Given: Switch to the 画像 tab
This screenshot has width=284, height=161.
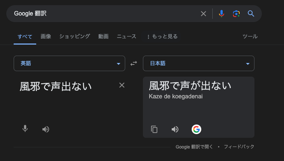Looking at the screenshot, I should tap(46, 36).
